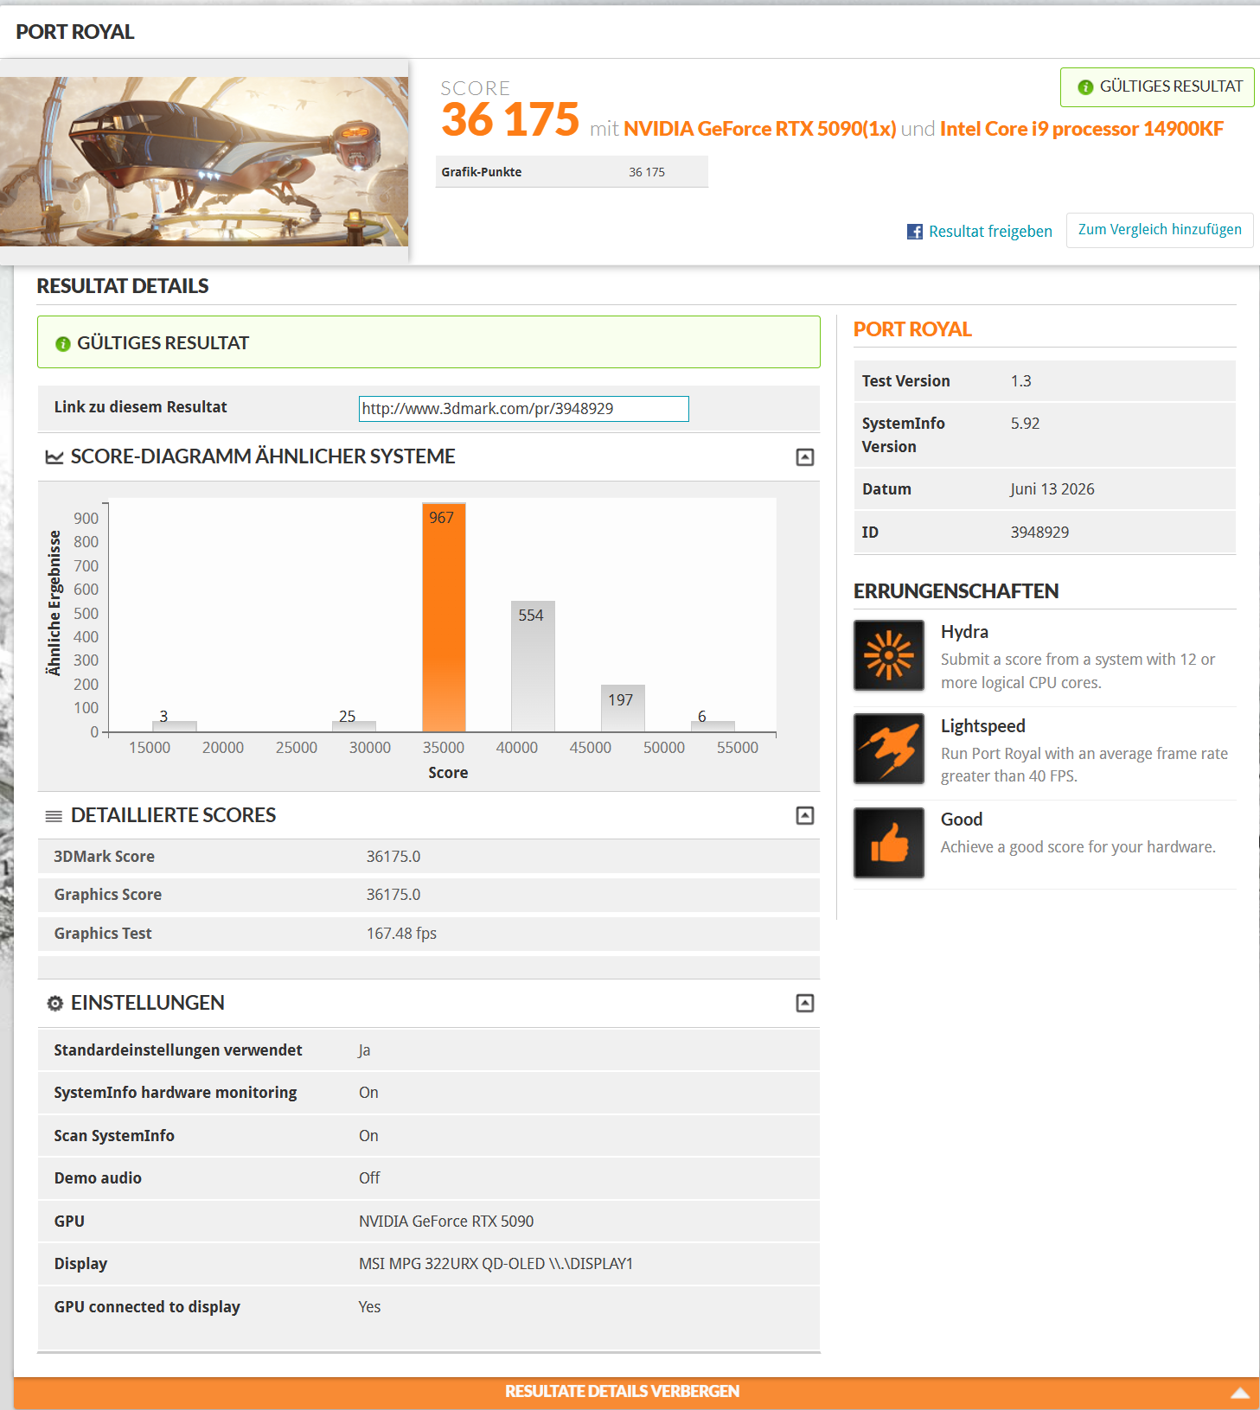This screenshot has height=1410, width=1260.
Task: Click the orange PORT ROYAL sidebar heading
Action: point(912,329)
